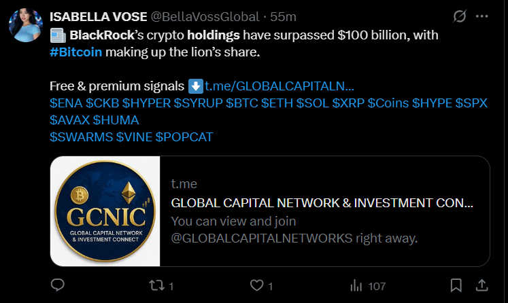Screen dimensions: 508x303
Task: Open the $AVAX cashtag
Action: (x=69, y=120)
